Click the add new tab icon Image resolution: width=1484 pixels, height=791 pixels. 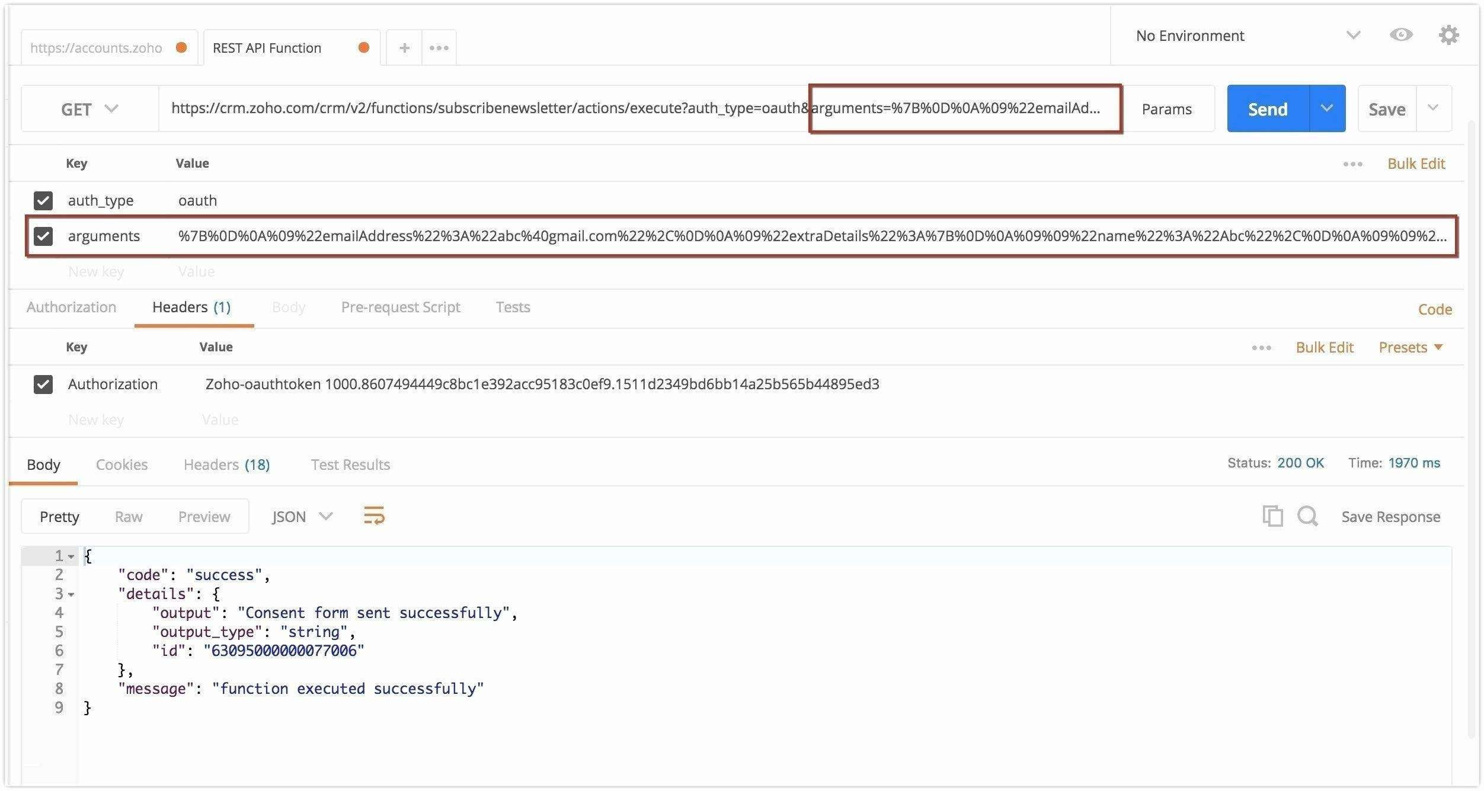(402, 46)
